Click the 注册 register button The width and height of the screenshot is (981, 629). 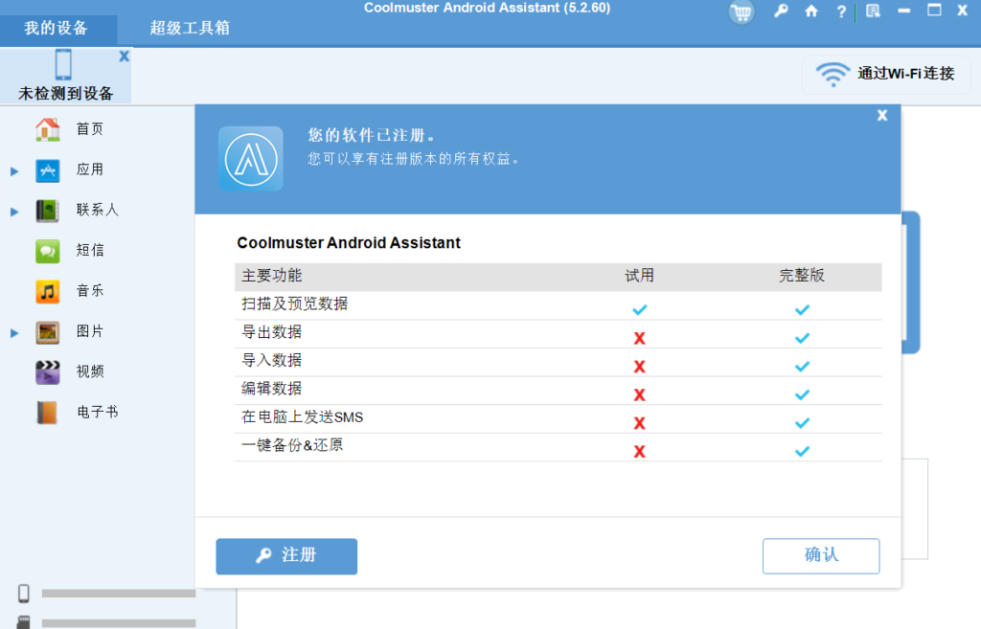pos(286,556)
